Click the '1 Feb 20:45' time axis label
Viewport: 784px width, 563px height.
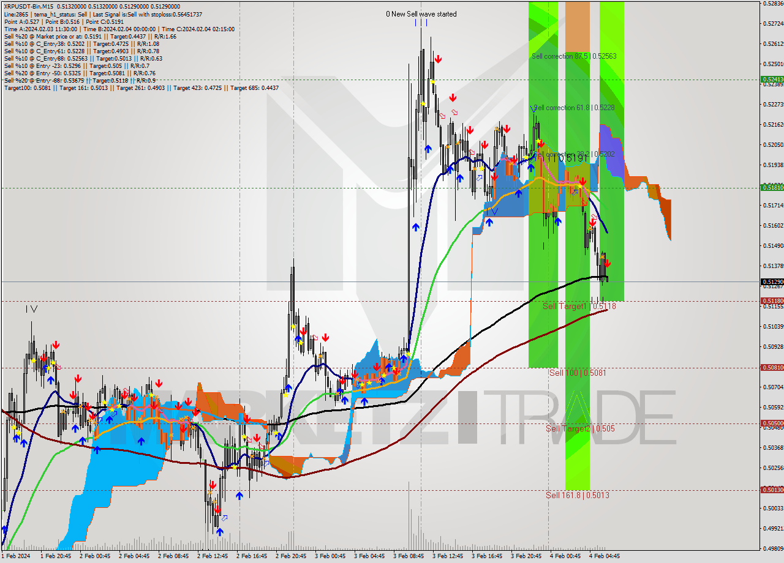55,556
